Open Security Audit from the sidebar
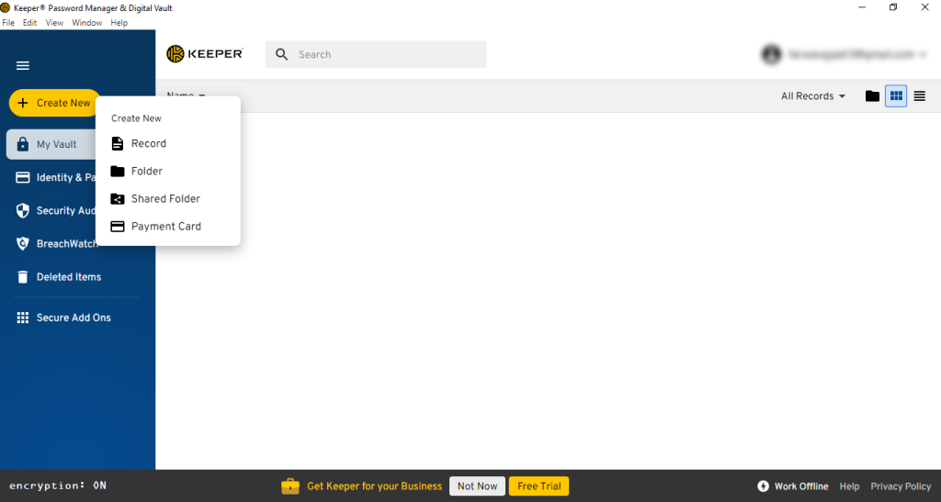Viewport: 941px width, 502px height. (x=57, y=211)
